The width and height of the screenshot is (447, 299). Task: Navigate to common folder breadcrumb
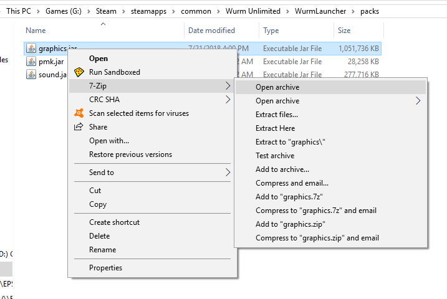coord(196,11)
